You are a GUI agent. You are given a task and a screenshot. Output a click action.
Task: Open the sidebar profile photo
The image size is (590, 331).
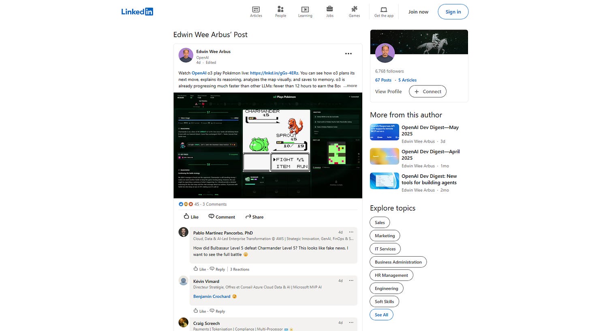click(x=385, y=53)
